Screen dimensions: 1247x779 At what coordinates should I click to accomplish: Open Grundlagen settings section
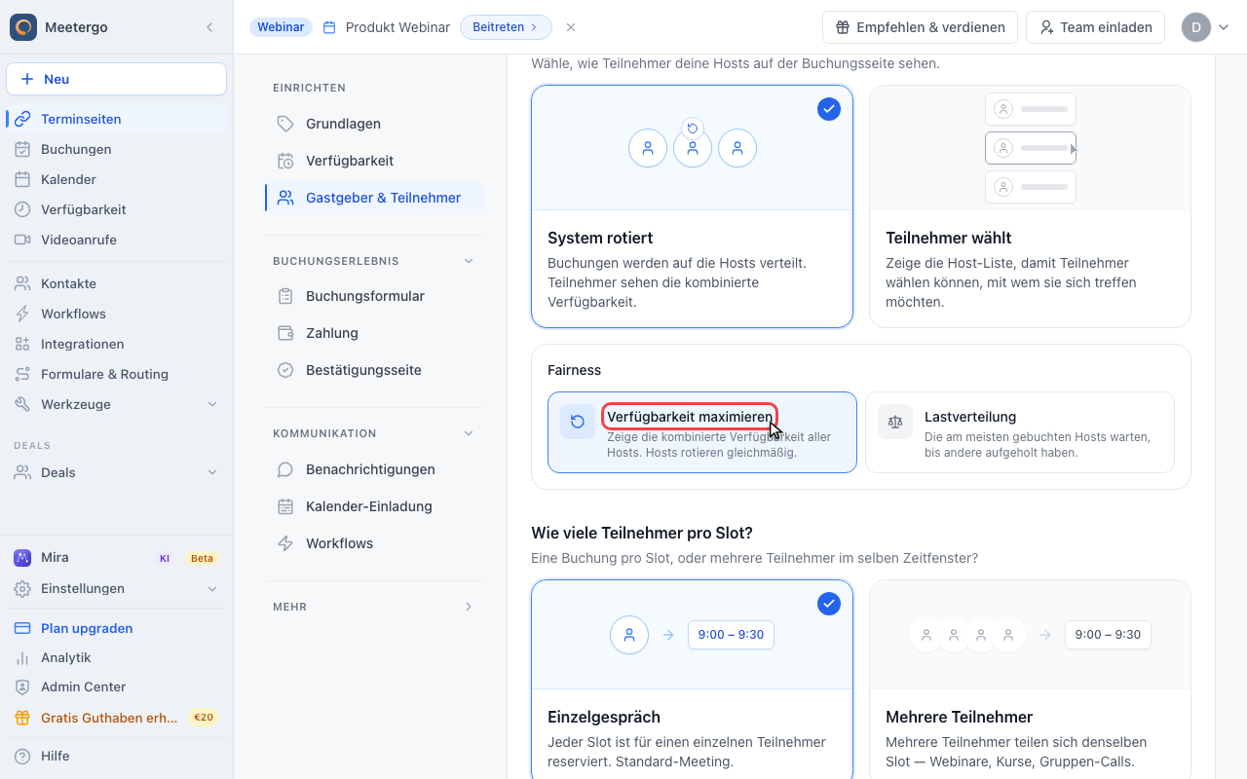374,124
